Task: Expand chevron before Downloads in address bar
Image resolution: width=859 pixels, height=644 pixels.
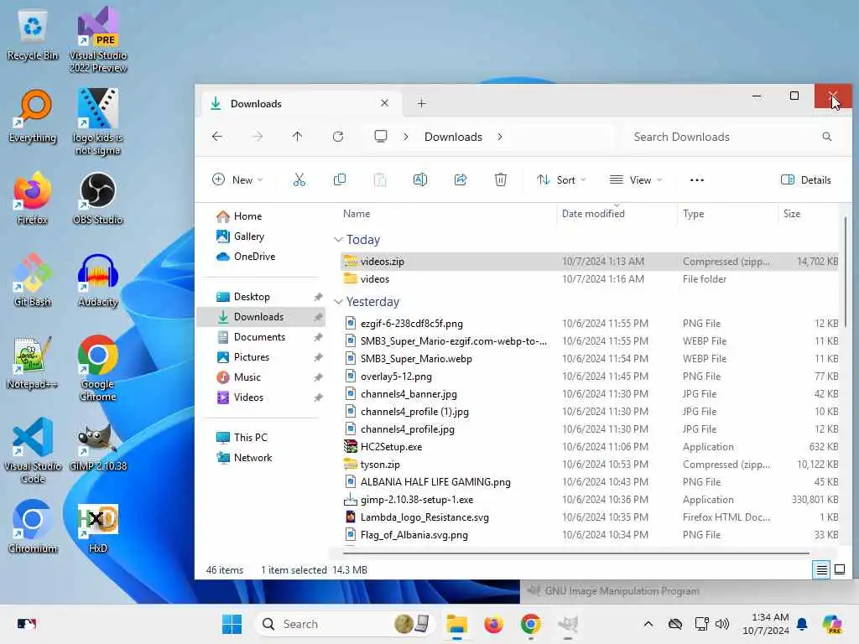Action: coord(405,137)
